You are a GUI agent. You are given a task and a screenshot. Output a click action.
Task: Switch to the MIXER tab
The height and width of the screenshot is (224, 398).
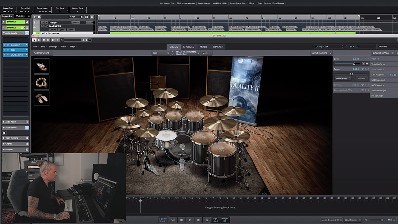click(x=203, y=47)
